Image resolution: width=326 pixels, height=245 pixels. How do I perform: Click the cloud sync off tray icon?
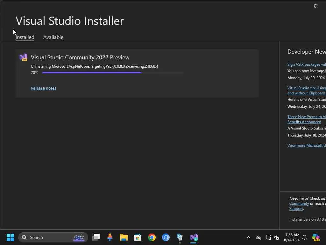tap(259, 237)
